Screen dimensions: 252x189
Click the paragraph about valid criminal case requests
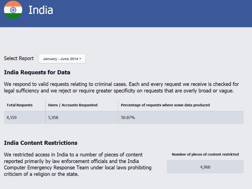coord(121,87)
